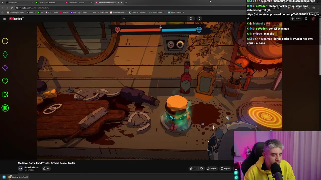Open the site info icon in address bar
The height and width of the screenshot is (180, 321).
pyautogui.click(x=17, y=8)
